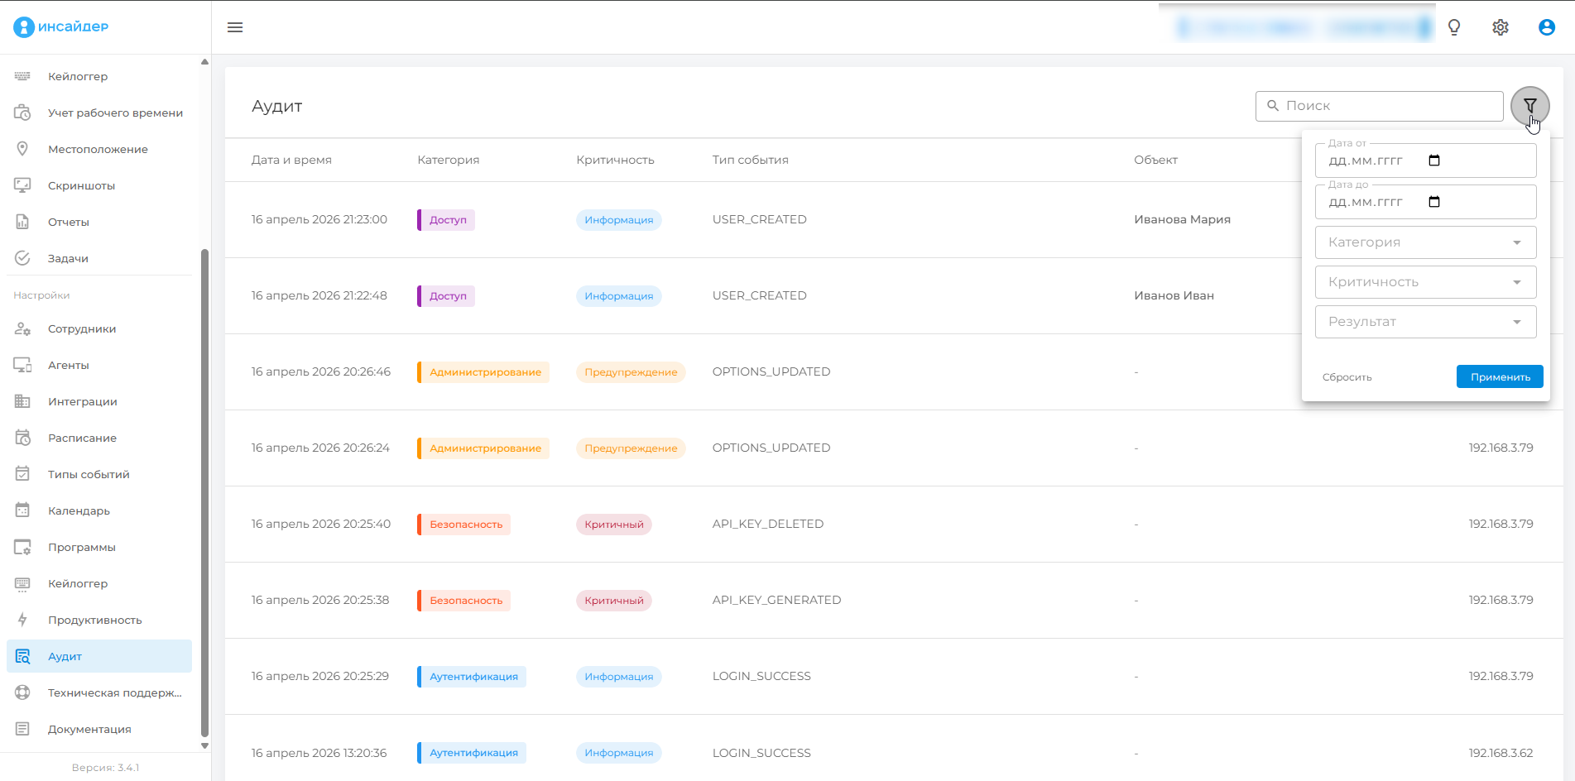Viewport: 1575px width, 781px height.
Task: Go to Сотрудники in sidebar
Action: [82, 328]
